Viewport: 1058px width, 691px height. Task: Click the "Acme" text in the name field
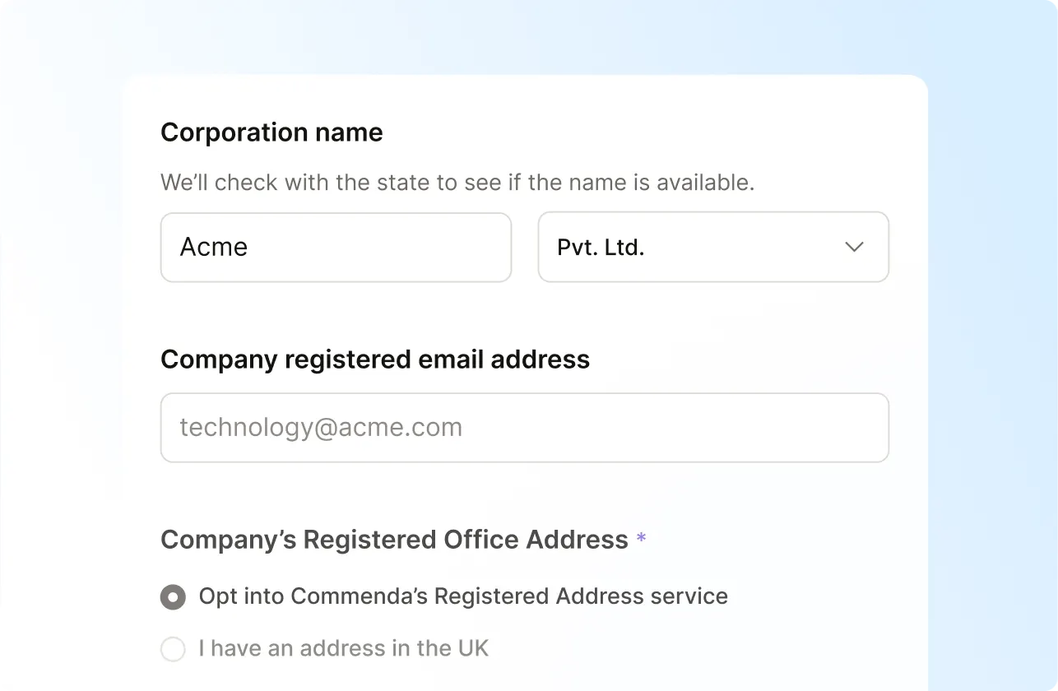(214, 248)
